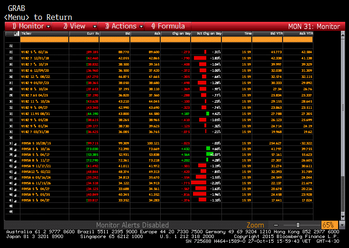This screenshot has width=349, height=248.
Task: Click bid YTM value 254.627
Action: (x=275, y=143)
